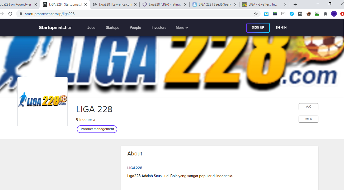Select the Product management tag
This screenshot has height=190, width=344.
[97, 129]
